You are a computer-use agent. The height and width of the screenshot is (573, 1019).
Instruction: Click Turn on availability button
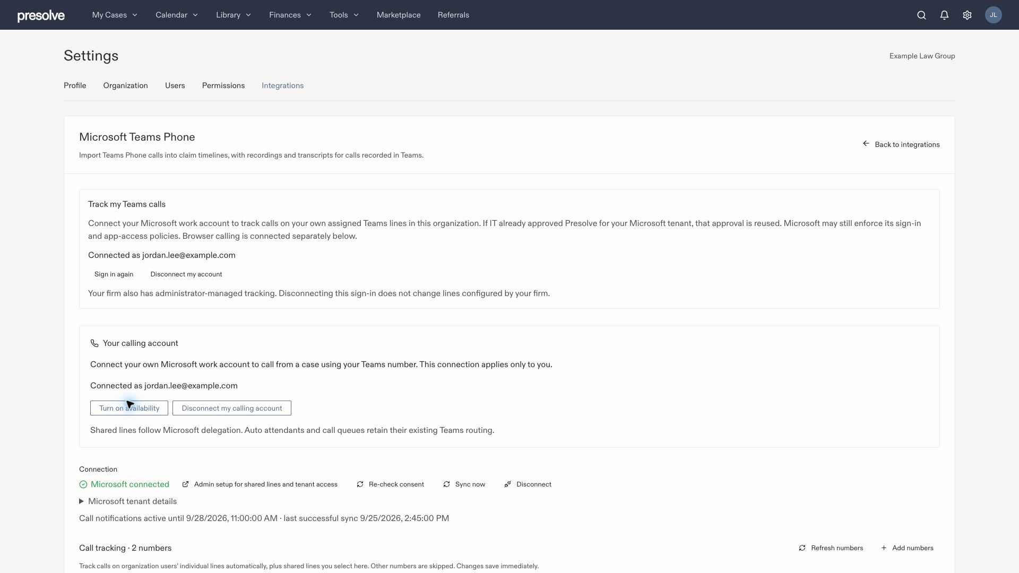click(129, 408)
